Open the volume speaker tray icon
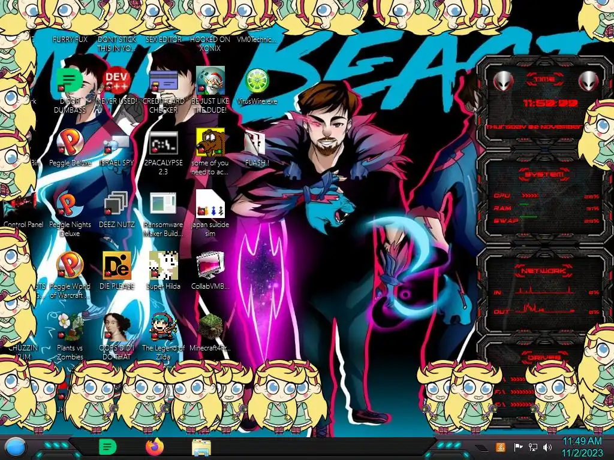This screenshot has height=460, width=614. [547, 447]
